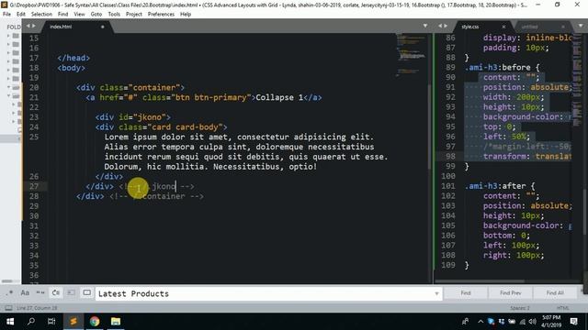
Task: Toggle case sensitive Aa option
Action: [25, 293]
